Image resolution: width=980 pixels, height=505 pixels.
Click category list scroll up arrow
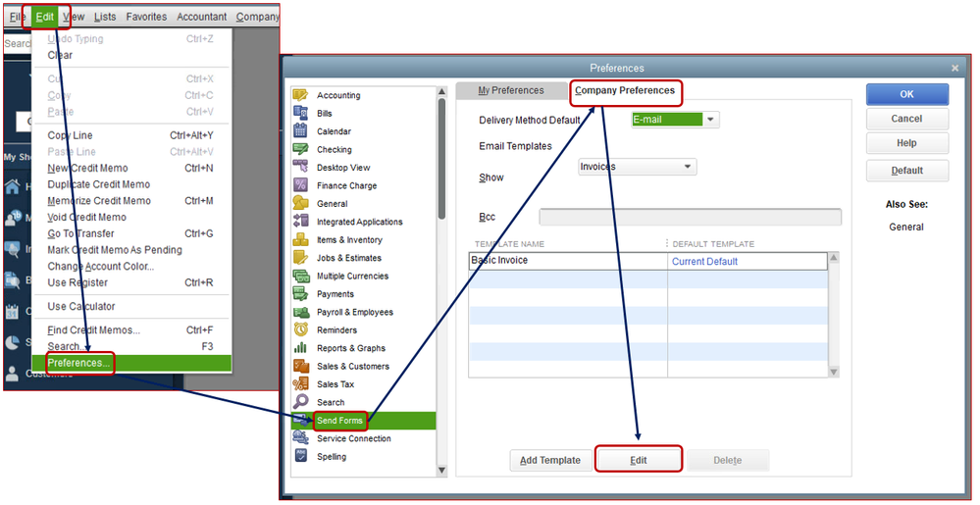(x=441, y=92)
